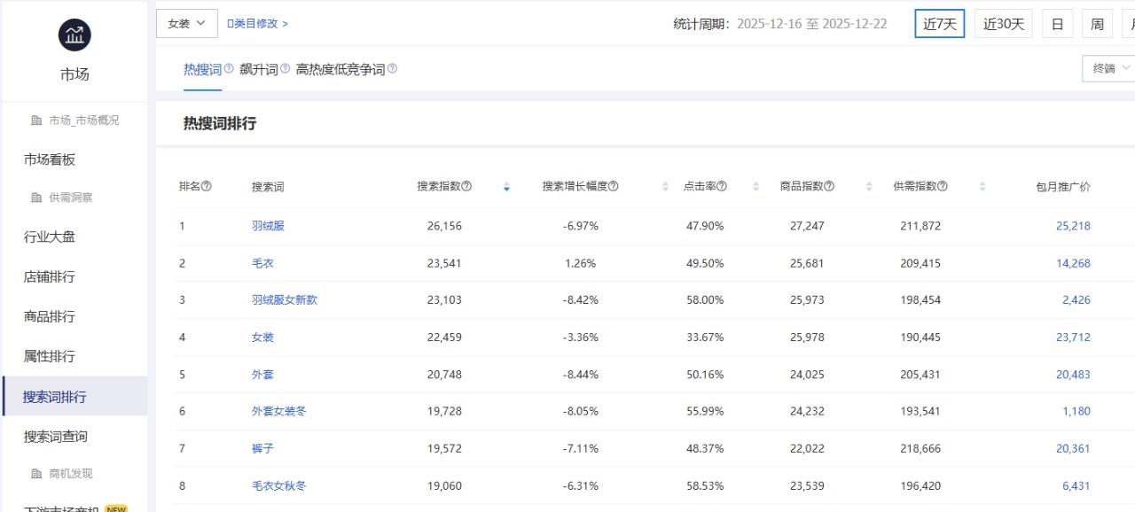Switch period to 近30天
This screenshot has height=512, width=1135.
pyautogui.click(x=1003, y=24)
